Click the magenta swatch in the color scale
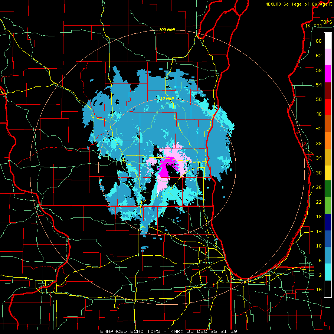334x334 pixels. click(x=328, y=74)
